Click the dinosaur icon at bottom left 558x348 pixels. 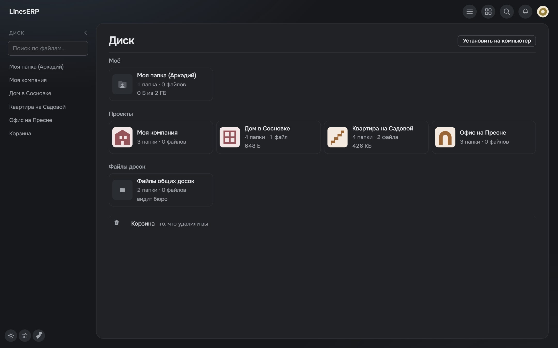[39, 335]
